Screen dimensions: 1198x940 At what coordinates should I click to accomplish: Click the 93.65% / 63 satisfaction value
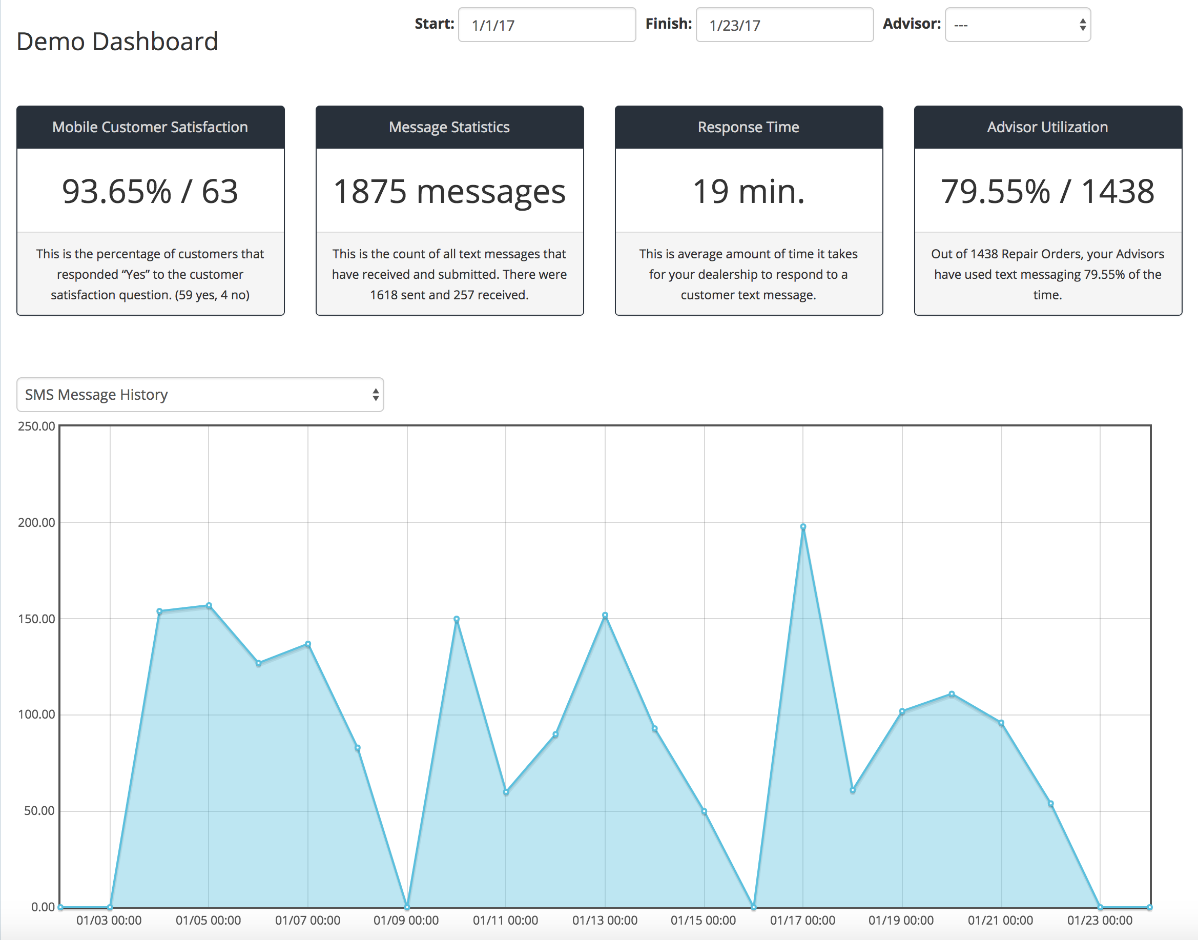(150, 192)
